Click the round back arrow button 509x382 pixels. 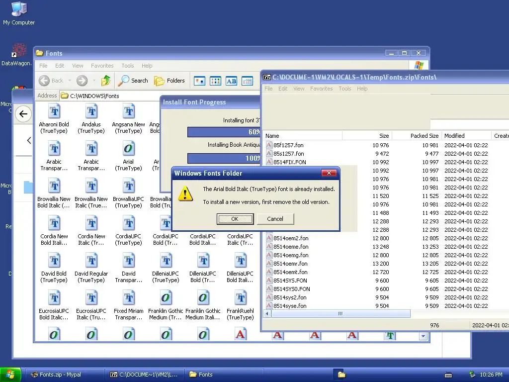point(23,114)
